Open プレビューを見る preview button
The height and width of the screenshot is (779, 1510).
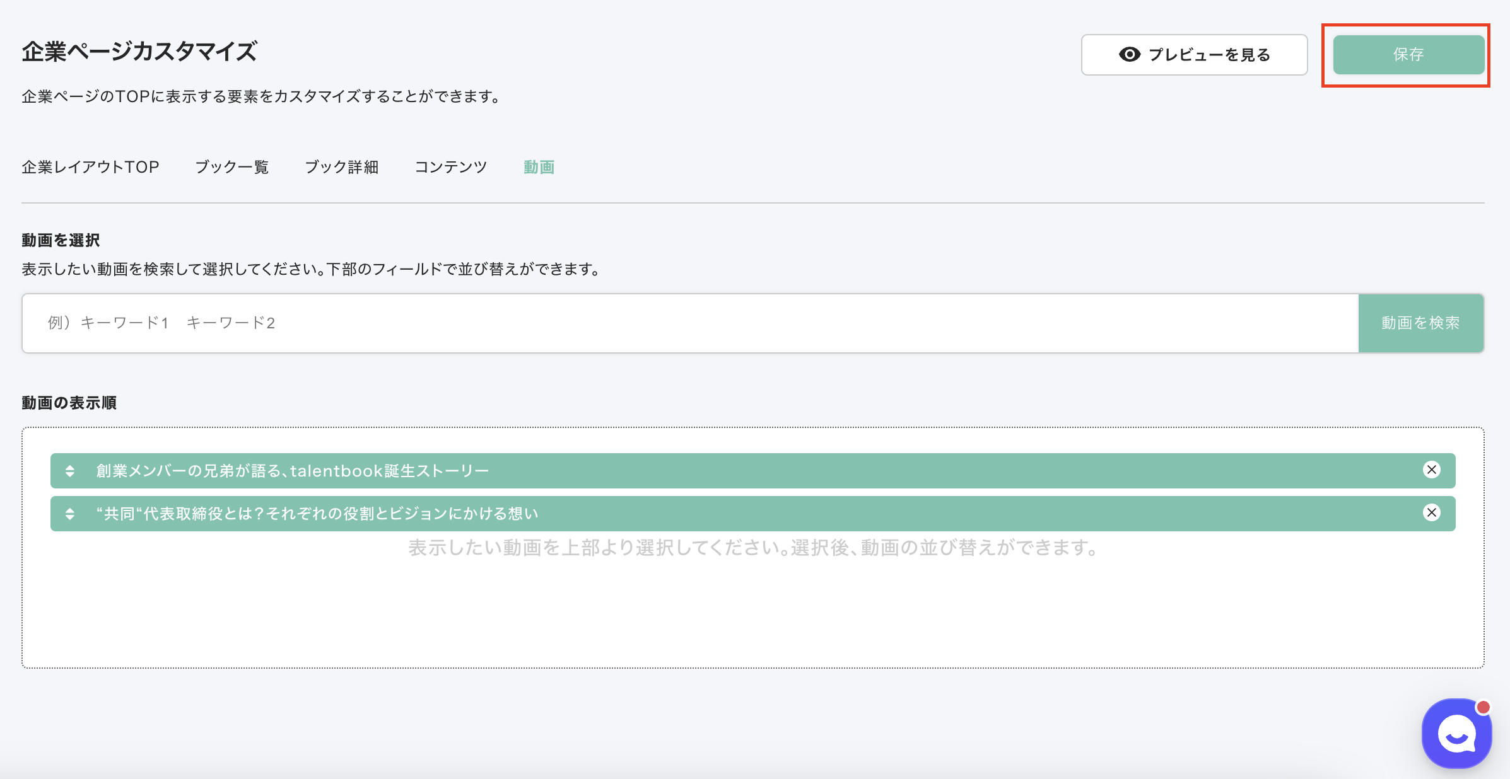click(x=1194, y=55)
